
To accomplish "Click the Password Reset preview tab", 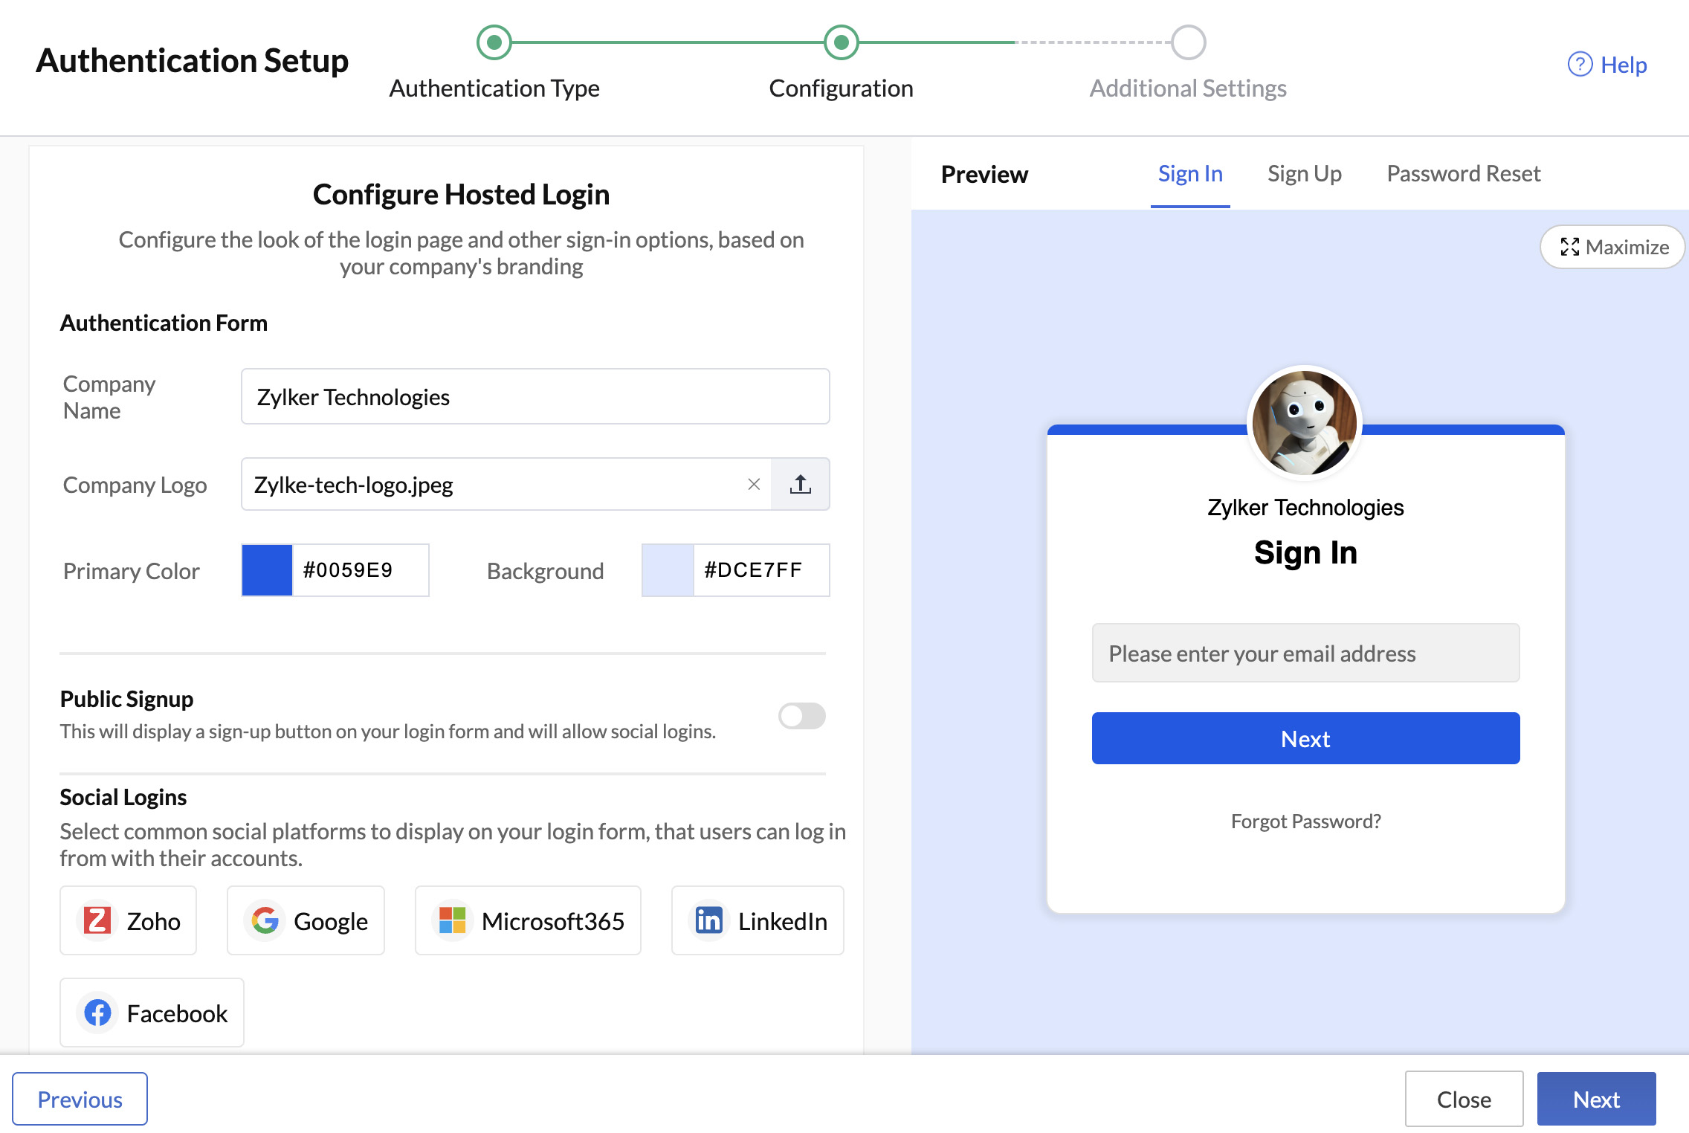I will [x=1463, y=172].
